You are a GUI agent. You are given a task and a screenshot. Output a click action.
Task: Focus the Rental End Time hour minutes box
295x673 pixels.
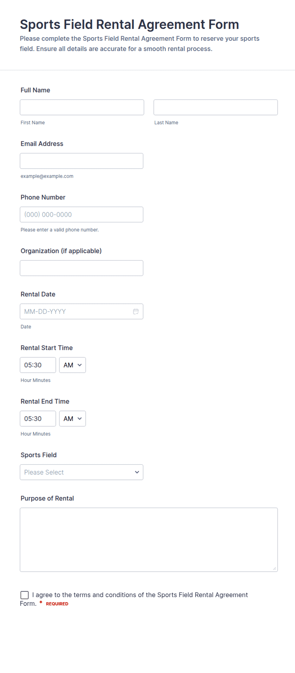click(x=38, y=419)
